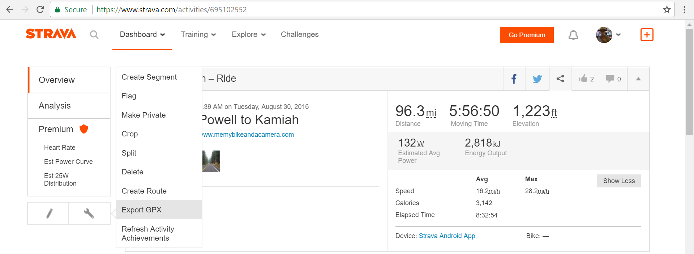Screen dimensions: 694x254
Task: Click the orange plus upload icon
Action: coord(647,35)
